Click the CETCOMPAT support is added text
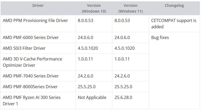 point(174,24)
